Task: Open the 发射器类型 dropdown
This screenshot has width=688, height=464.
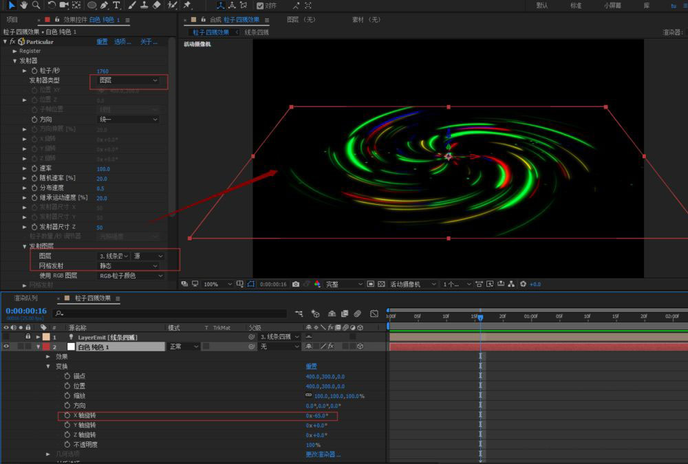Action: coord(128,80)
